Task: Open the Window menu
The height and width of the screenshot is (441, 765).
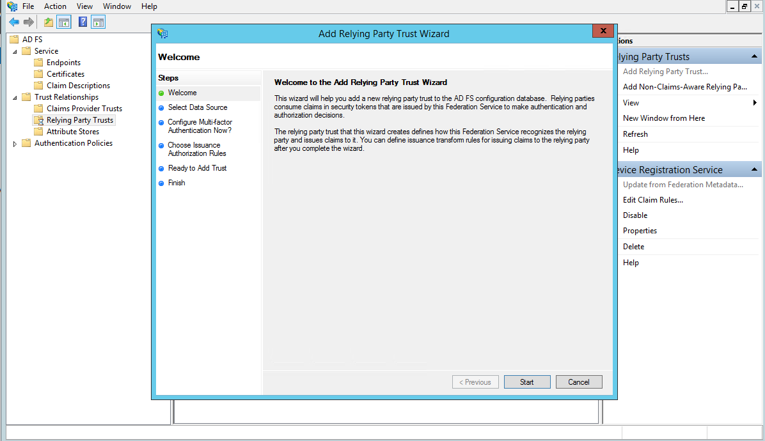Action: click(x=117, y=6)
